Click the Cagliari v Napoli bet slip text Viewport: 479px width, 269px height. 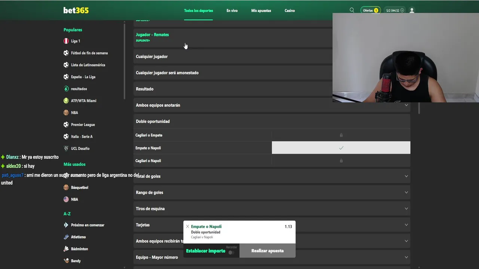pos(202,237)
